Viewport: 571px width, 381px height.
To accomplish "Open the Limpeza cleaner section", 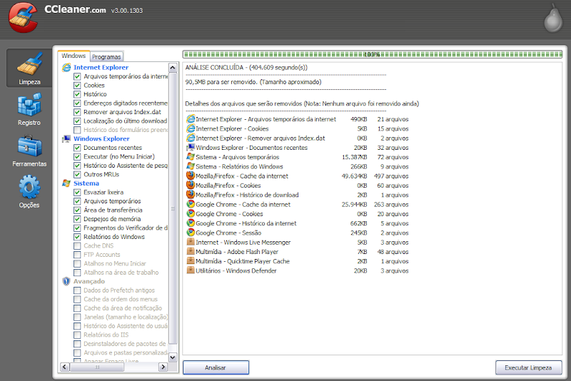I will [x=29, y=68].
